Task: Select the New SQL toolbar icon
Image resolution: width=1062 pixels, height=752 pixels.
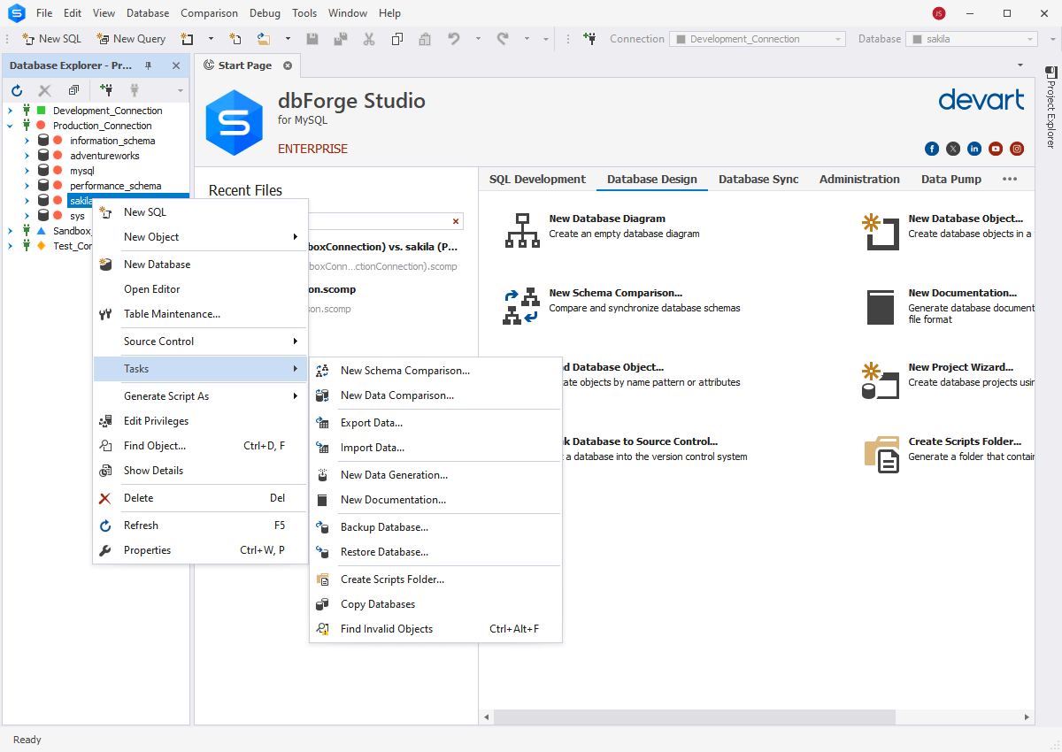Action: (x=28, y=38)
